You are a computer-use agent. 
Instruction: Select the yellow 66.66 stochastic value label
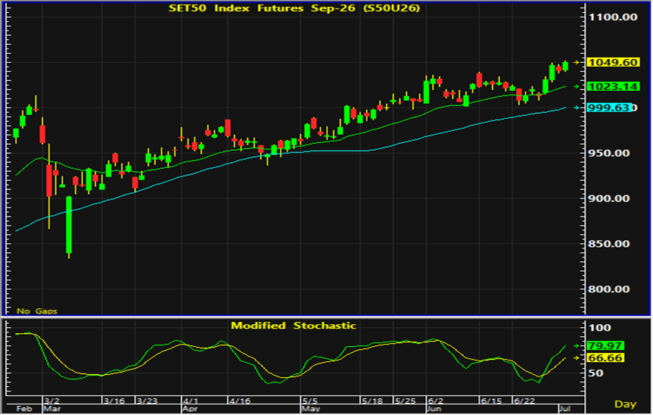[x=605, y=358]
